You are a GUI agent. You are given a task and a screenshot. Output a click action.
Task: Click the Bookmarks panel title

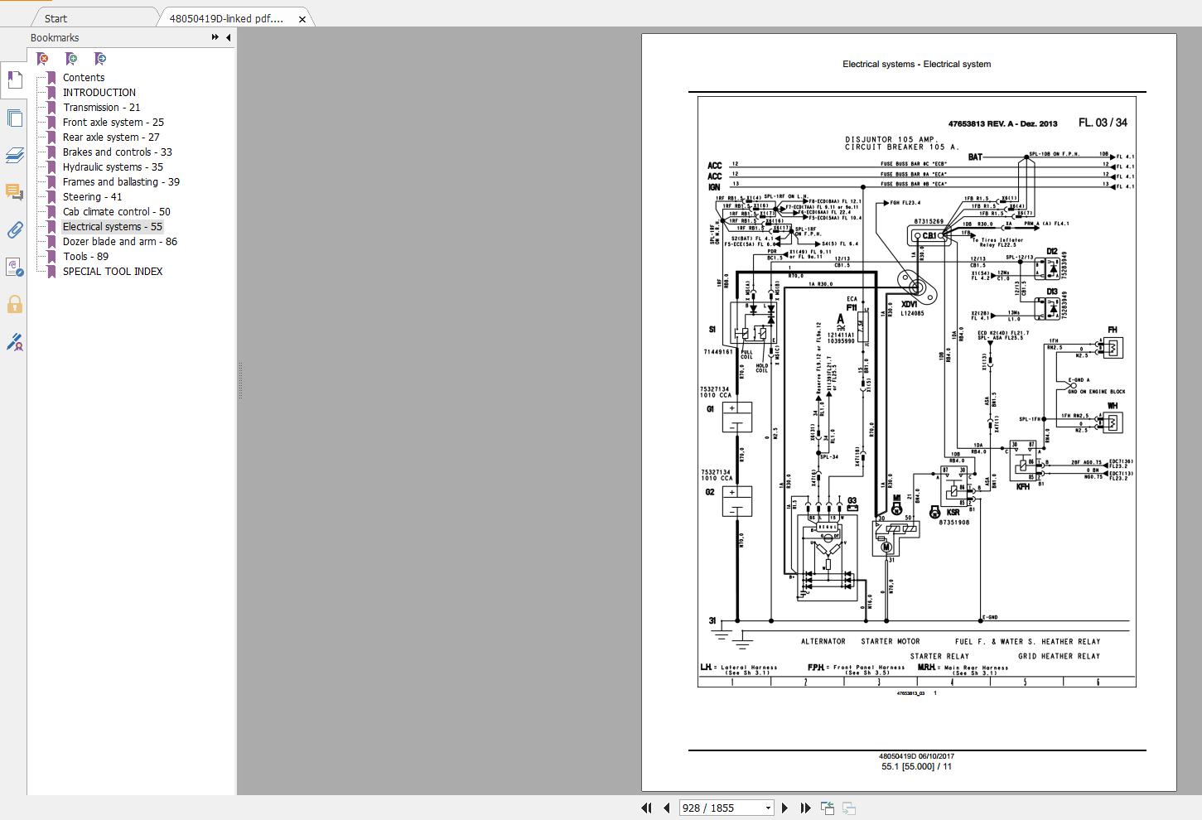click(55, 37)
